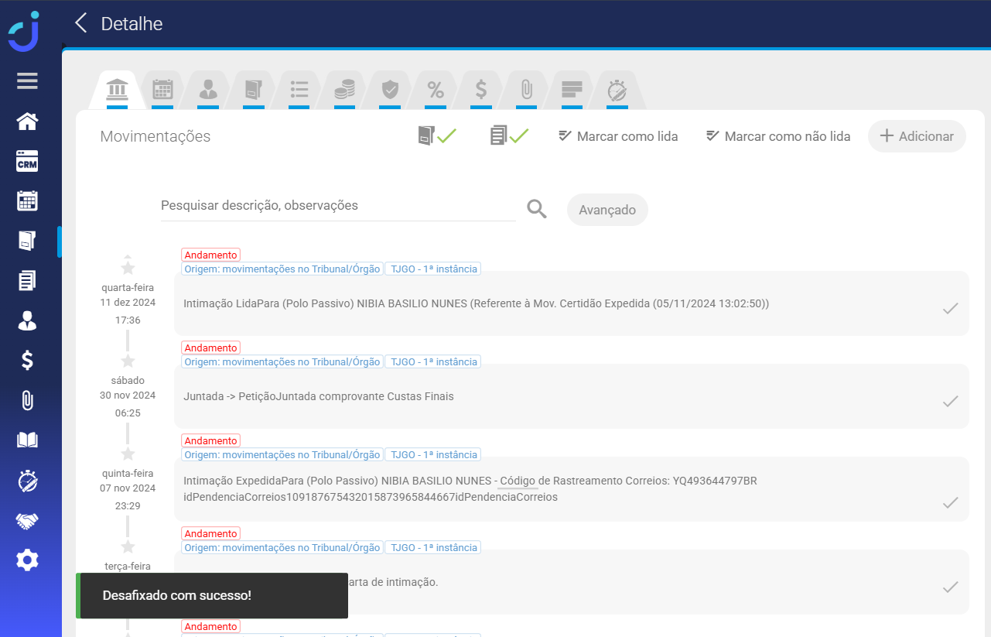Toggle star on the 30 nov 2024 movement

[x=128, y=361]
